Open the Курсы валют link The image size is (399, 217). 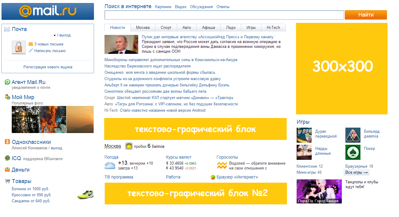coord(179,157)
